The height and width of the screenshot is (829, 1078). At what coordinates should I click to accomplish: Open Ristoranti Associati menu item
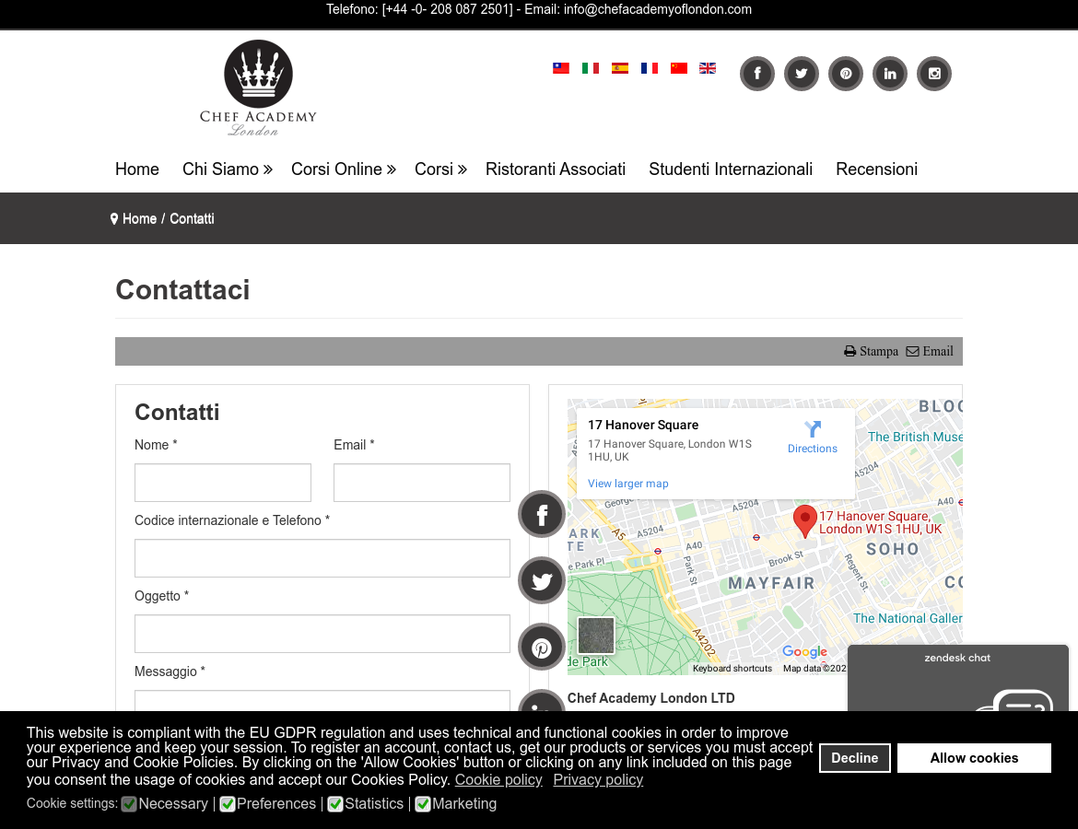click(556, 169)
